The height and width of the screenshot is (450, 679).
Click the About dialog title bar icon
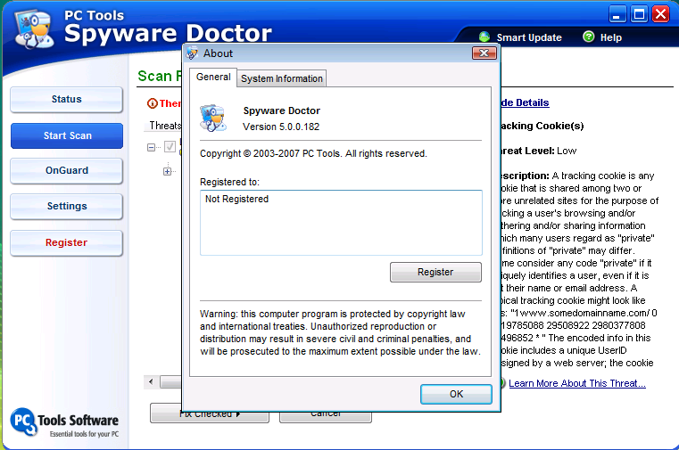pyautogui.click(x=193, y=53)
